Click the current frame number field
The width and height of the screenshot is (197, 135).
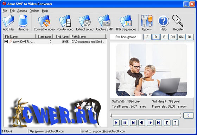tap(189, 115)
